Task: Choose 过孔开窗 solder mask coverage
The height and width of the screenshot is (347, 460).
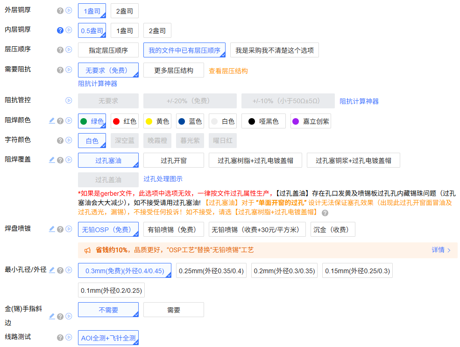Action: coord(174,160)
